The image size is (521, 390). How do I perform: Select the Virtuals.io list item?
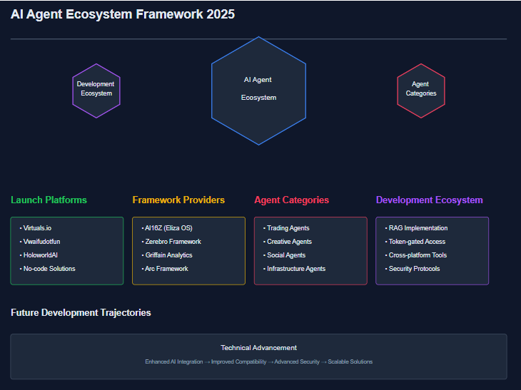[36, 228]
